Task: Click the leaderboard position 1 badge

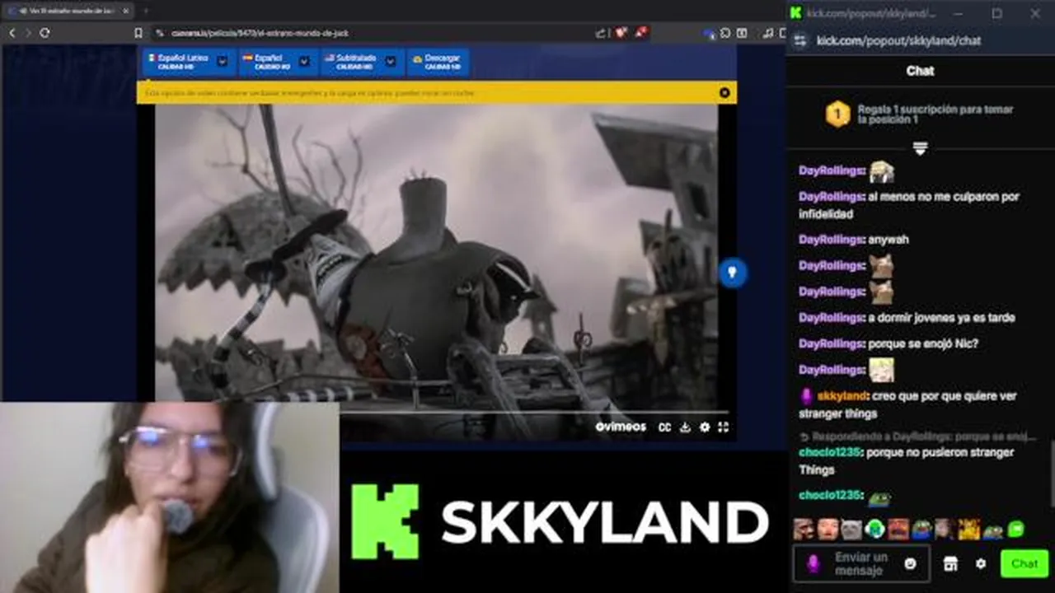Action: [x=837, y=114]
